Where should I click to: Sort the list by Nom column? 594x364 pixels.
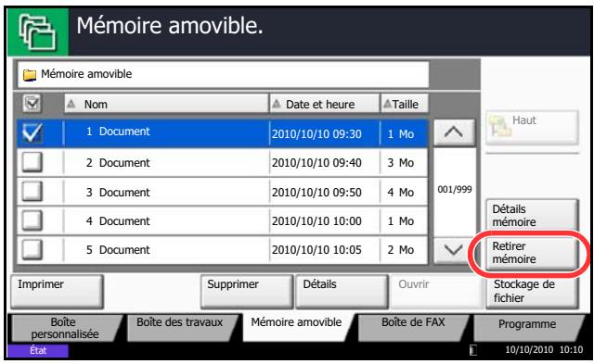[x=166, y=104]
